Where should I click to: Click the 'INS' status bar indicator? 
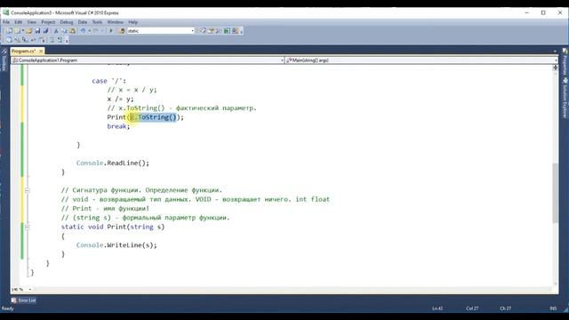[553, 308]
